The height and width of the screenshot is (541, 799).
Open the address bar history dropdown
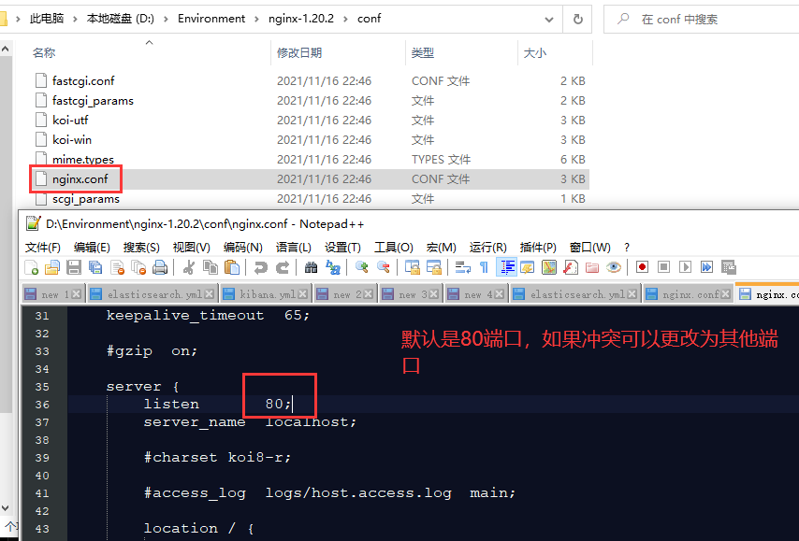pos(549,20)
